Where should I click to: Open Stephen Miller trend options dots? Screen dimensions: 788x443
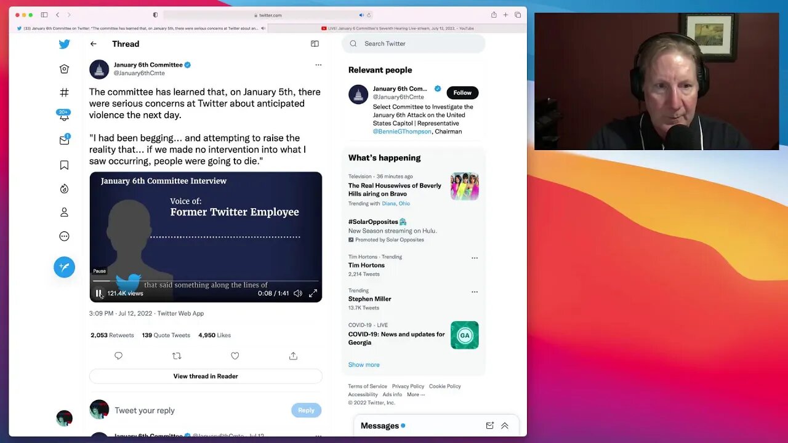[475, 292]
